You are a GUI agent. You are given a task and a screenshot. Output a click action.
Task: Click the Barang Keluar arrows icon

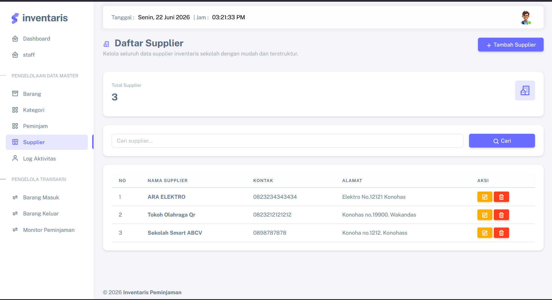[15, 213]
